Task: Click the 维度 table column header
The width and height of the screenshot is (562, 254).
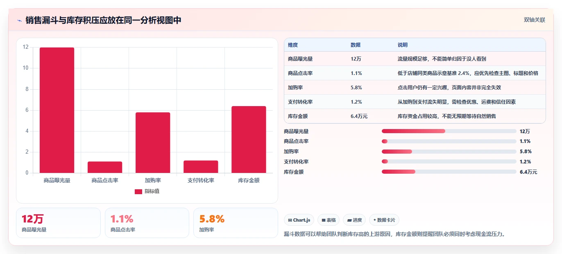Action: (293, 45)
